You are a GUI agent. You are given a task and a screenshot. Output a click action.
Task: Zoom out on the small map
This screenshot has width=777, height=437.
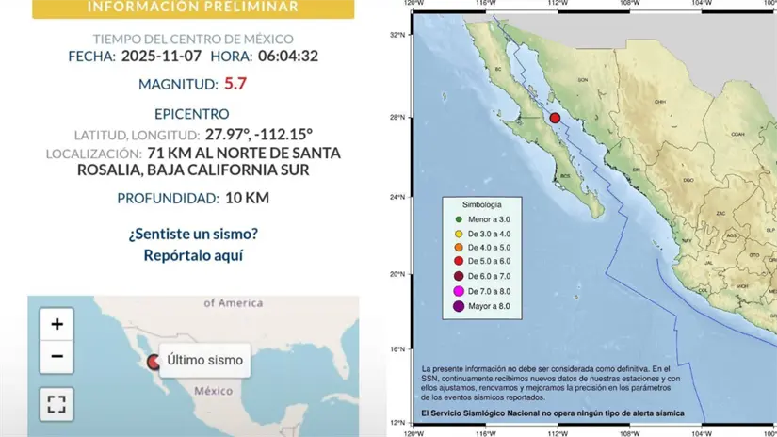pos(57,357)
